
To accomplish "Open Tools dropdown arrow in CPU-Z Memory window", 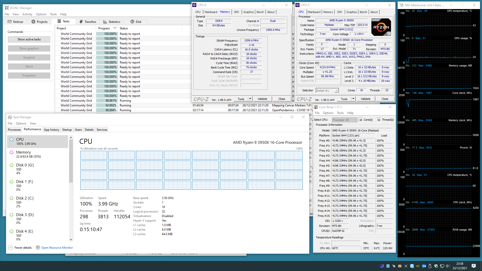I will pos(250,99).
